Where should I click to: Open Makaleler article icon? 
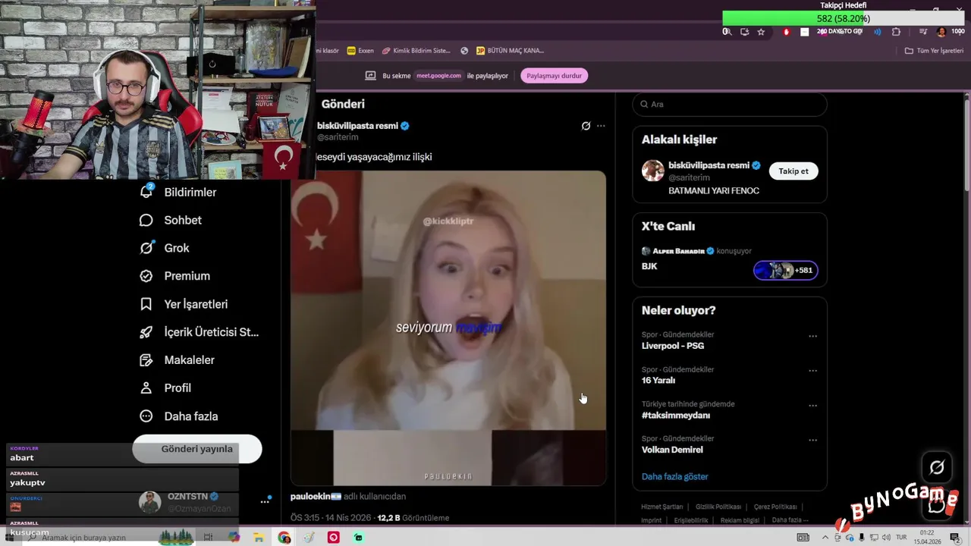[146, 360]
